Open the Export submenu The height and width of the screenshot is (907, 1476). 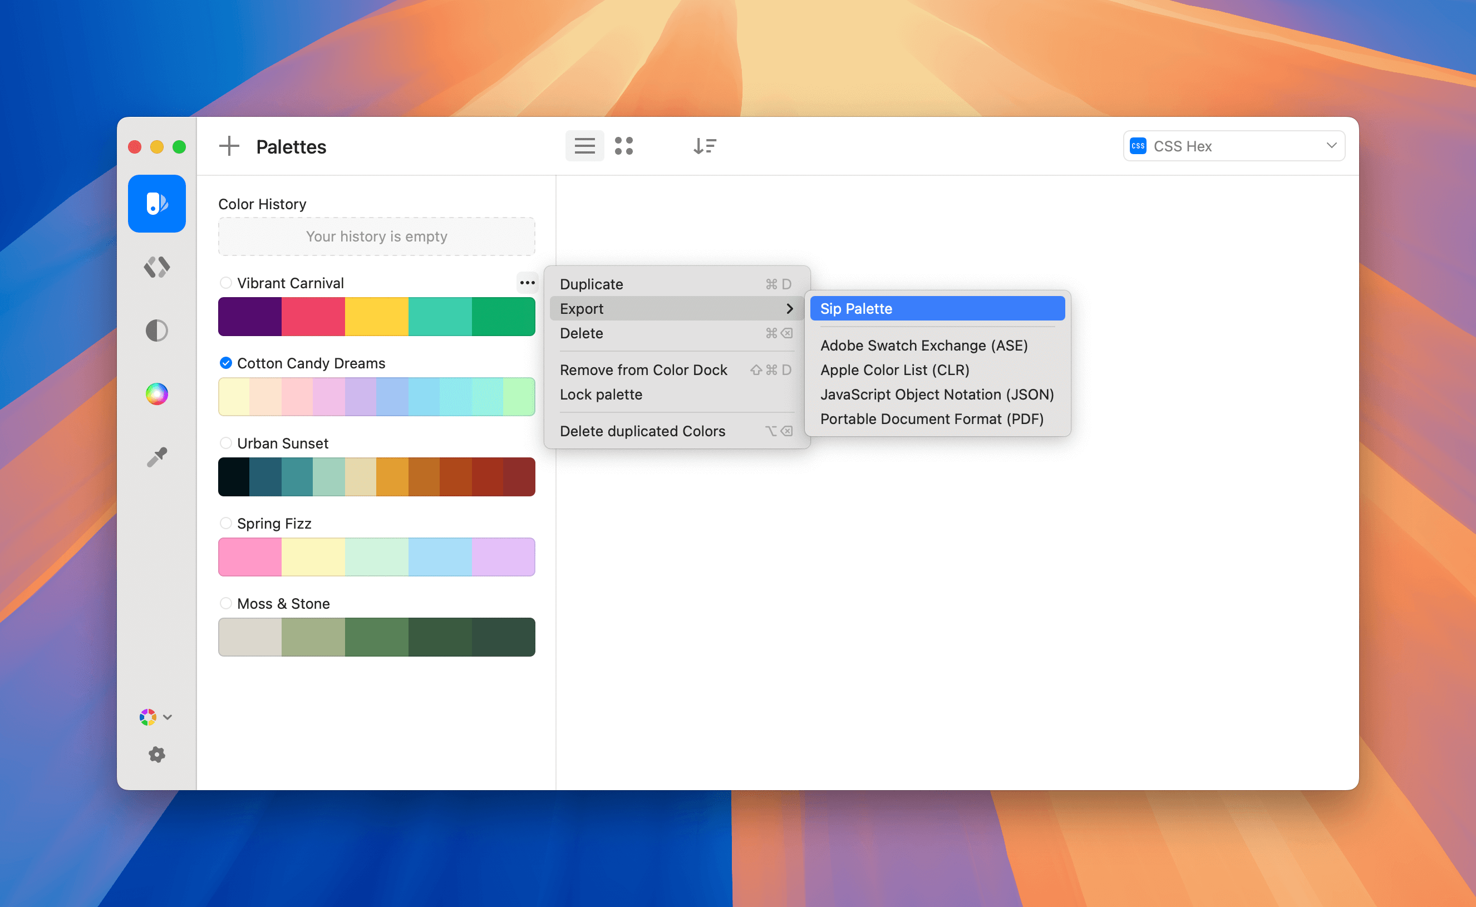pos(676,308)
